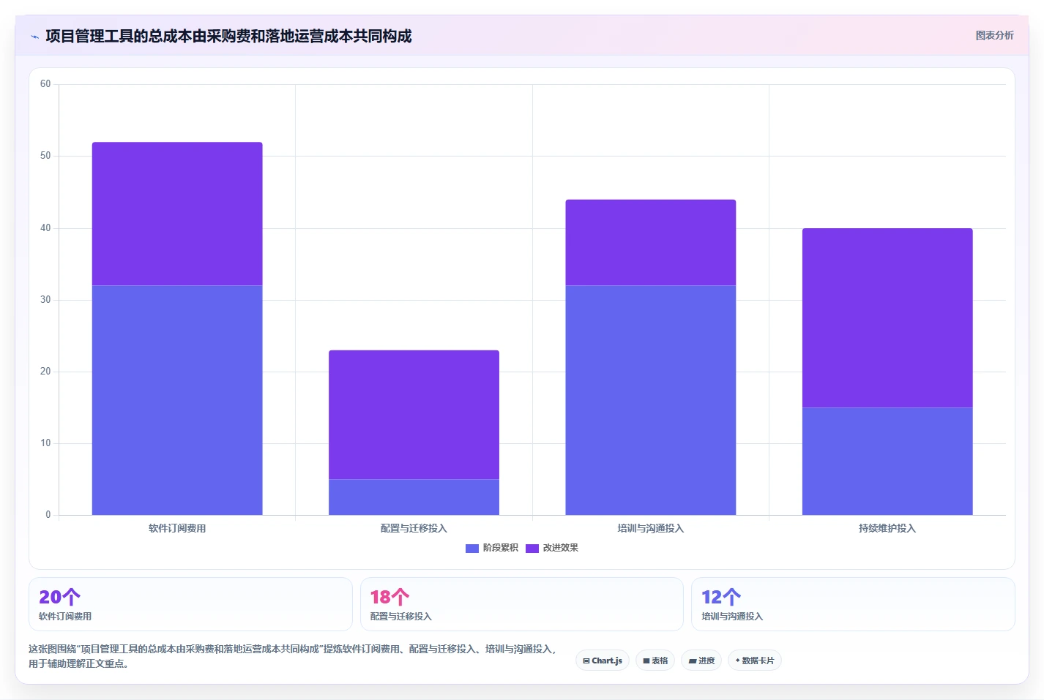Image resolution: width=1044 pixels, height=700 pixels.
Task: Click the 进度 tag pill
Action: [x=701, y=661]
